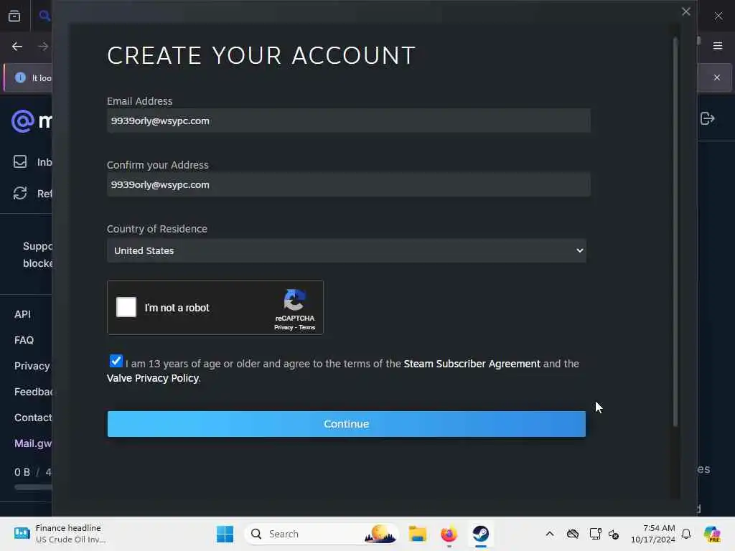
Task: Click the reCAPTCHA logo icon
Action: click(294, 301)
